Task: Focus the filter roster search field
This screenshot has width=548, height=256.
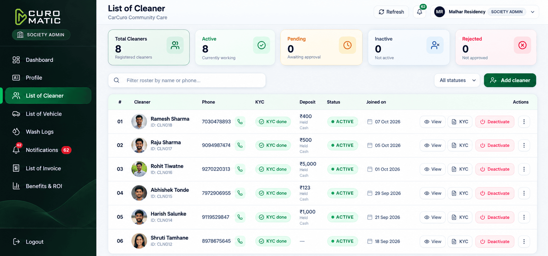Action: 187,80
